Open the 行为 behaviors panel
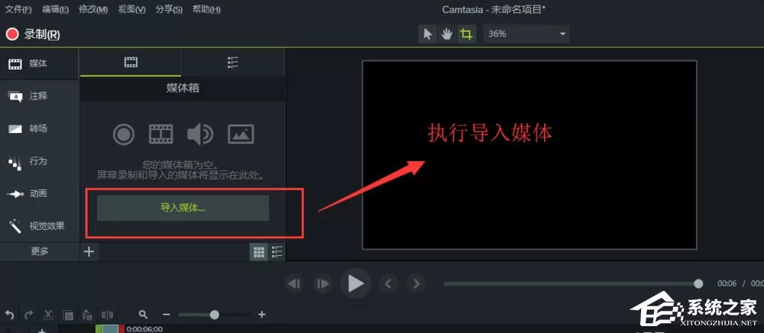The width and height of the screenshot is (764, 333). 39,161
